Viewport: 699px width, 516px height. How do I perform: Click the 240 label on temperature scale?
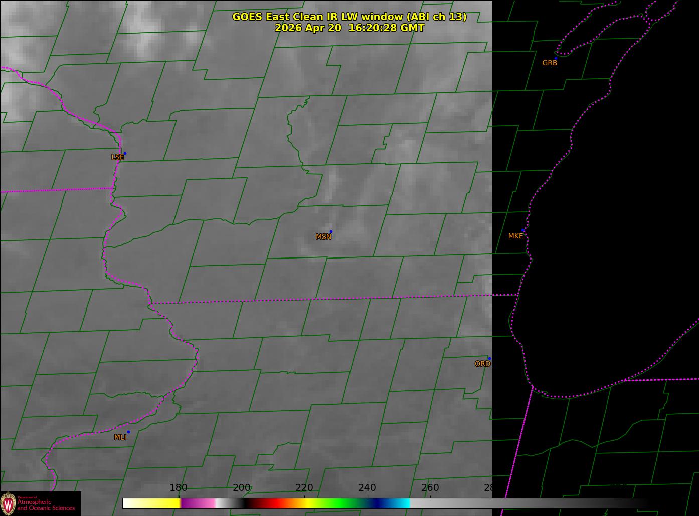click(367, 488)
